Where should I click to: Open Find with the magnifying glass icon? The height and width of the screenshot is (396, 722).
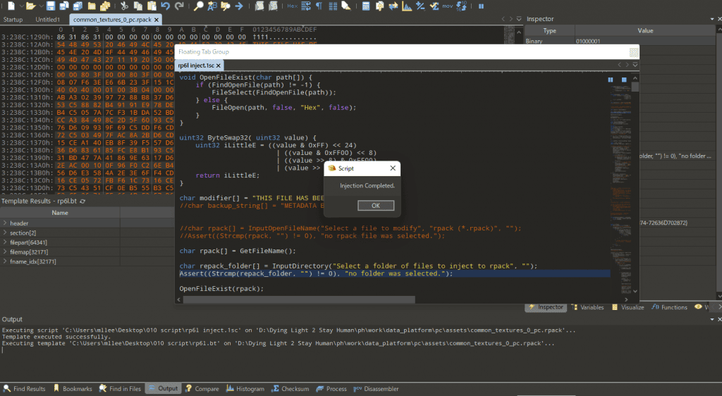(198, 6)
